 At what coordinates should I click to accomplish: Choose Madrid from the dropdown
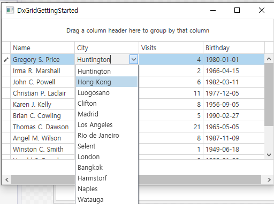(106, 114)
